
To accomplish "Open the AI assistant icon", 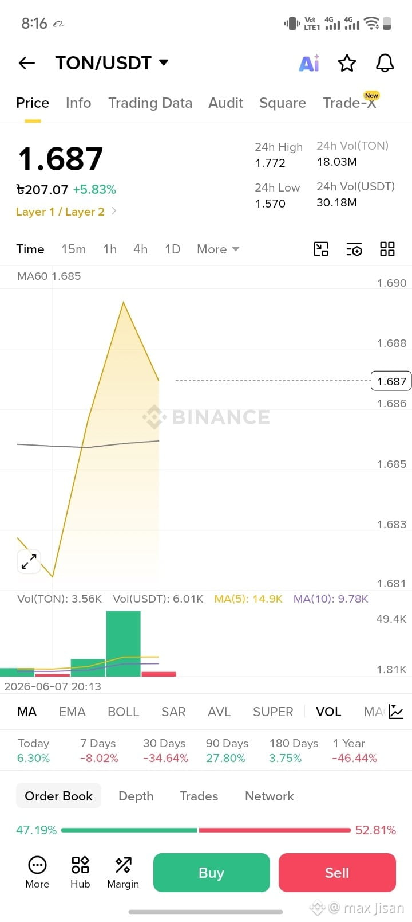I will click(309, 63).
